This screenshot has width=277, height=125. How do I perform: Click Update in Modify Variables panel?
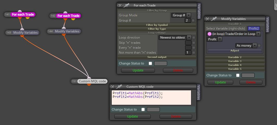[x=220, y=82]
